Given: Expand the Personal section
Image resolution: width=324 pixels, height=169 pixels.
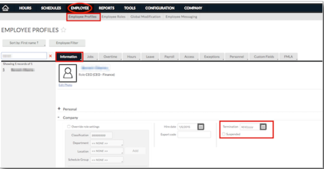Looking at the screenshot, I should [x=59, y=108].
